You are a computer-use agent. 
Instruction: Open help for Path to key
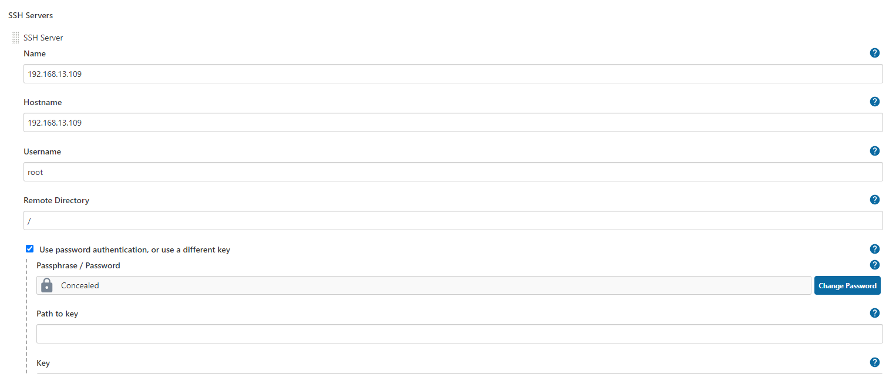point(874,313)
